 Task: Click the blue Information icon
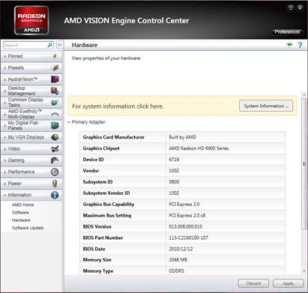click(x=55, y=195)
